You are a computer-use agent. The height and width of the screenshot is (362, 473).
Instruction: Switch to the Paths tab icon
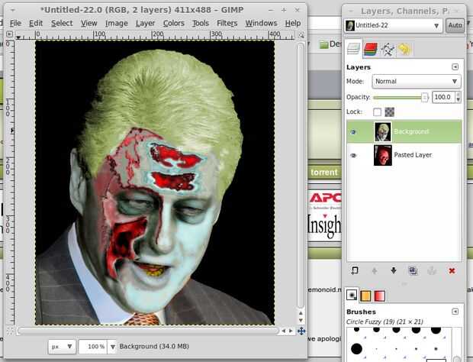point(388,49)
